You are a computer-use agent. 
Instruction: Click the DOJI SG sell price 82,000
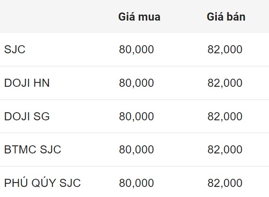[225, 117]
